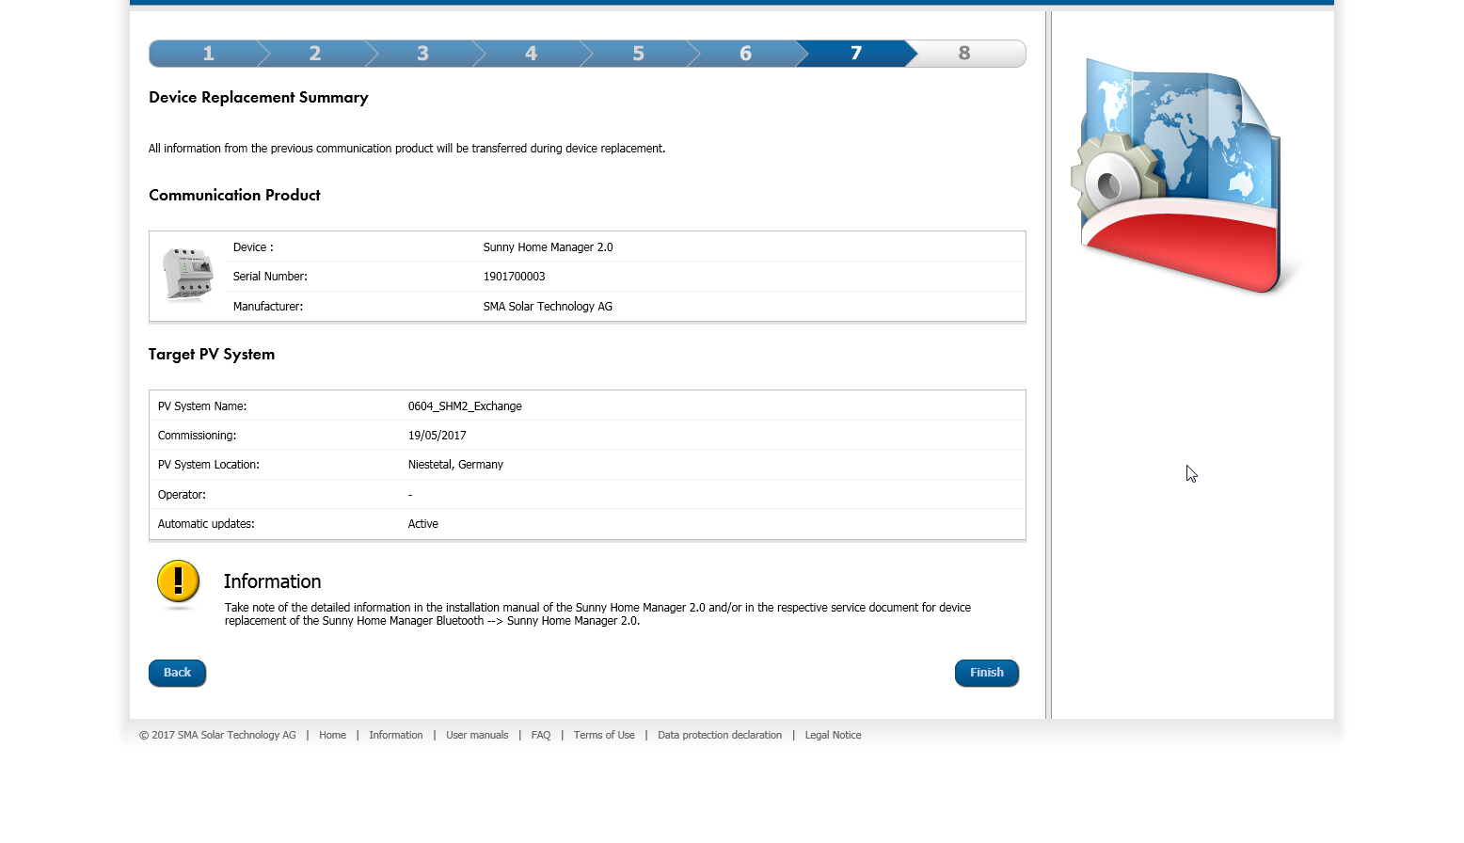Jump to step 3 in the progress indicator
Viewport: 1464px width, 843px height.
(x=422, y=54)
